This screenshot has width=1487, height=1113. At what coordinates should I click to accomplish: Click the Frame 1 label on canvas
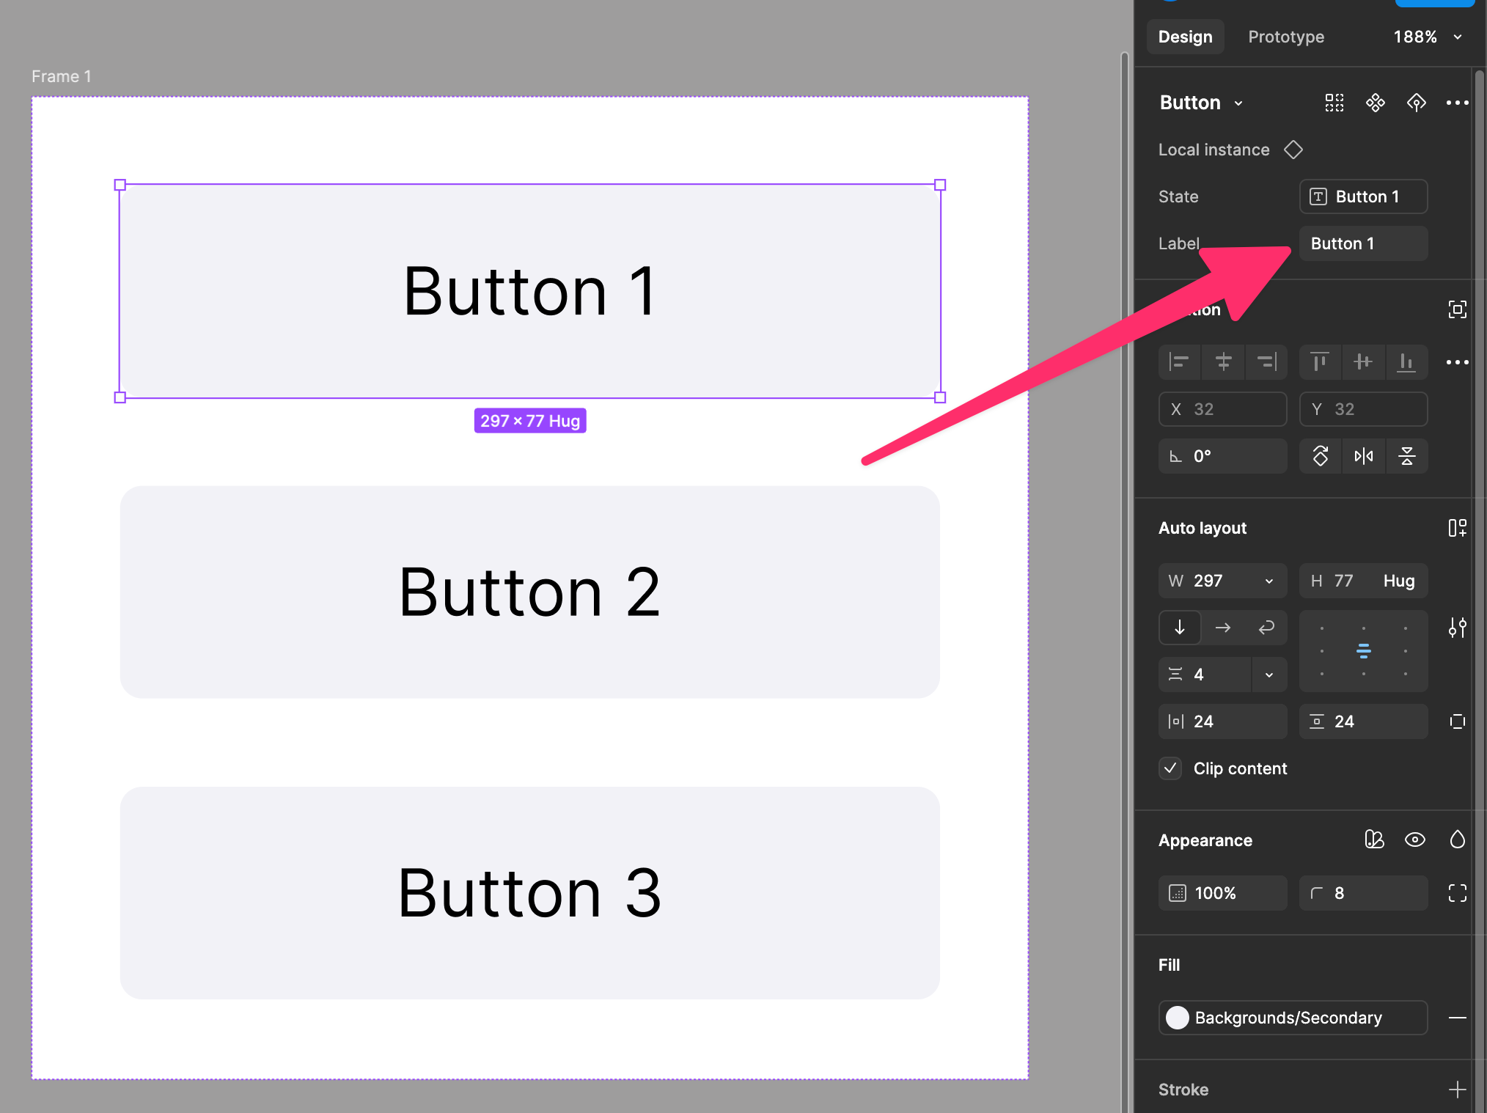coord(61,76)
